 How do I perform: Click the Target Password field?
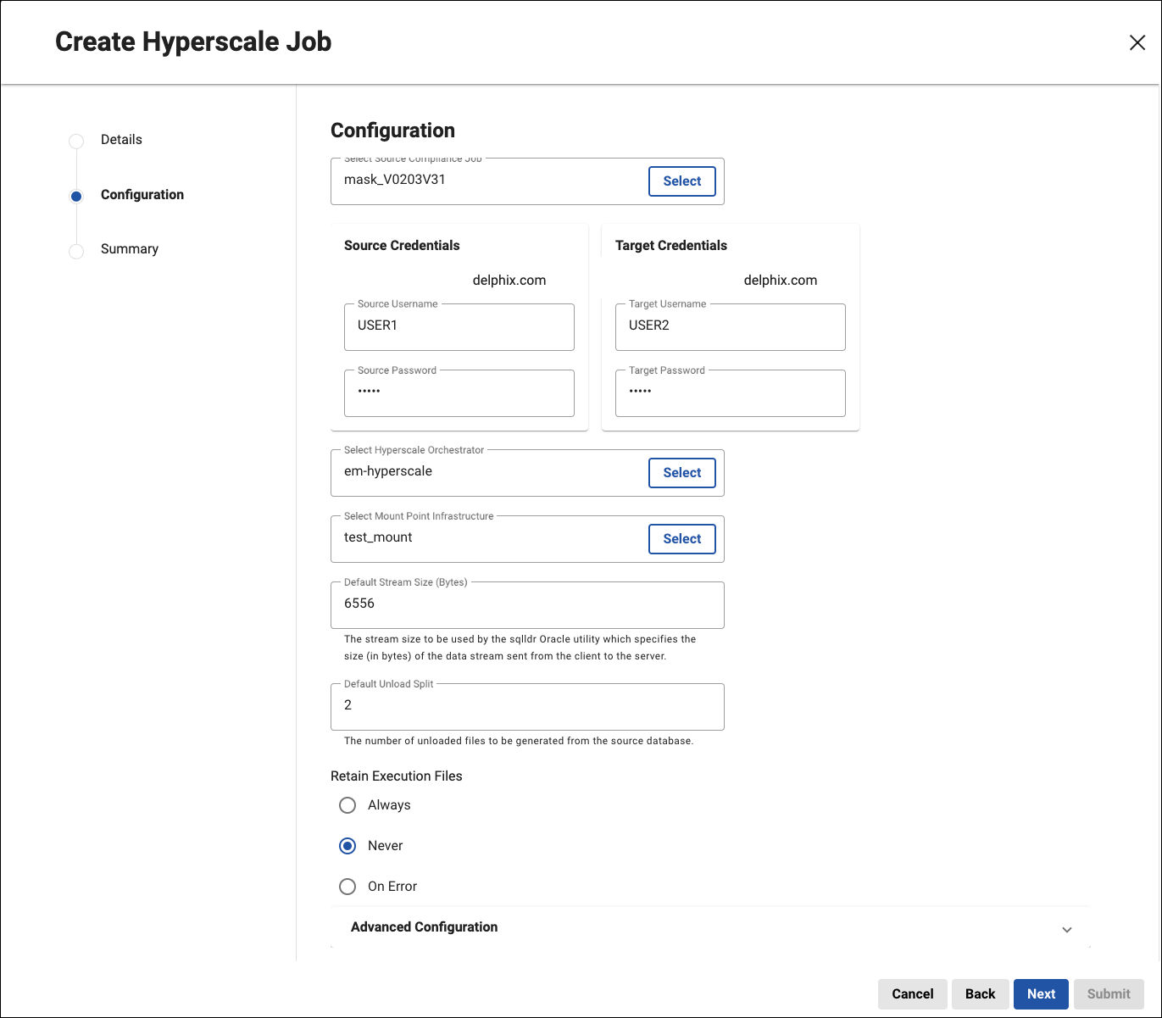click(730, 392)
